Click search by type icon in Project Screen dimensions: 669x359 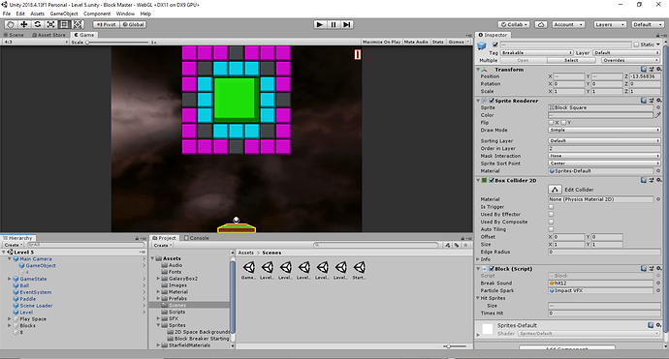point(448,245)
